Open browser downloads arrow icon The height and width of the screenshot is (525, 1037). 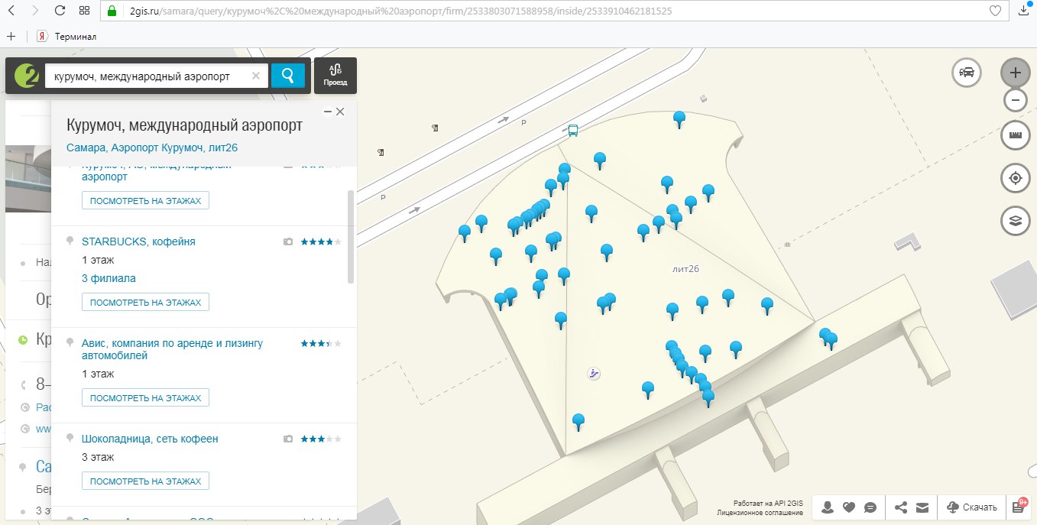pos(1025,11)
